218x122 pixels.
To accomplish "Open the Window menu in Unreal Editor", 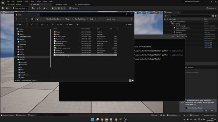I will tap(19, 1).
